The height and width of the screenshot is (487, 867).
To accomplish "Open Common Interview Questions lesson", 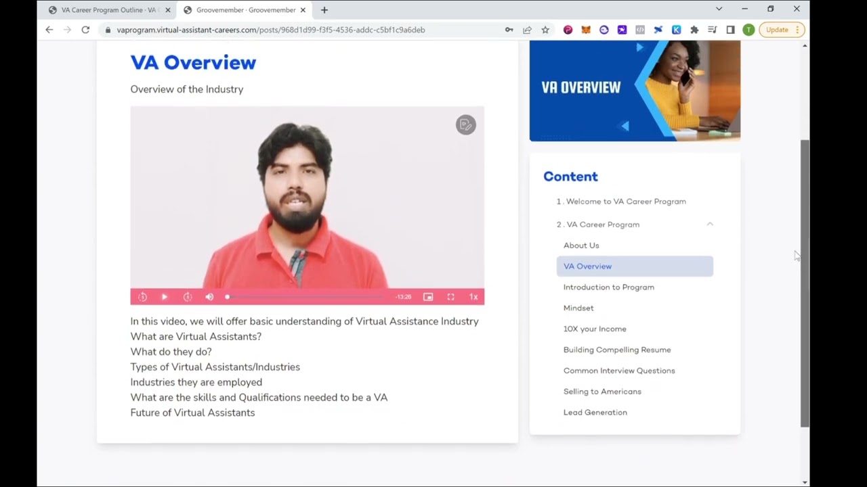I will (619, 371).
